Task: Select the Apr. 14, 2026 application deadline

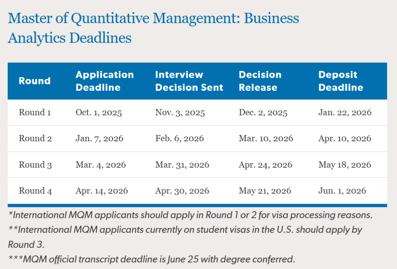Action: point(102,191)
